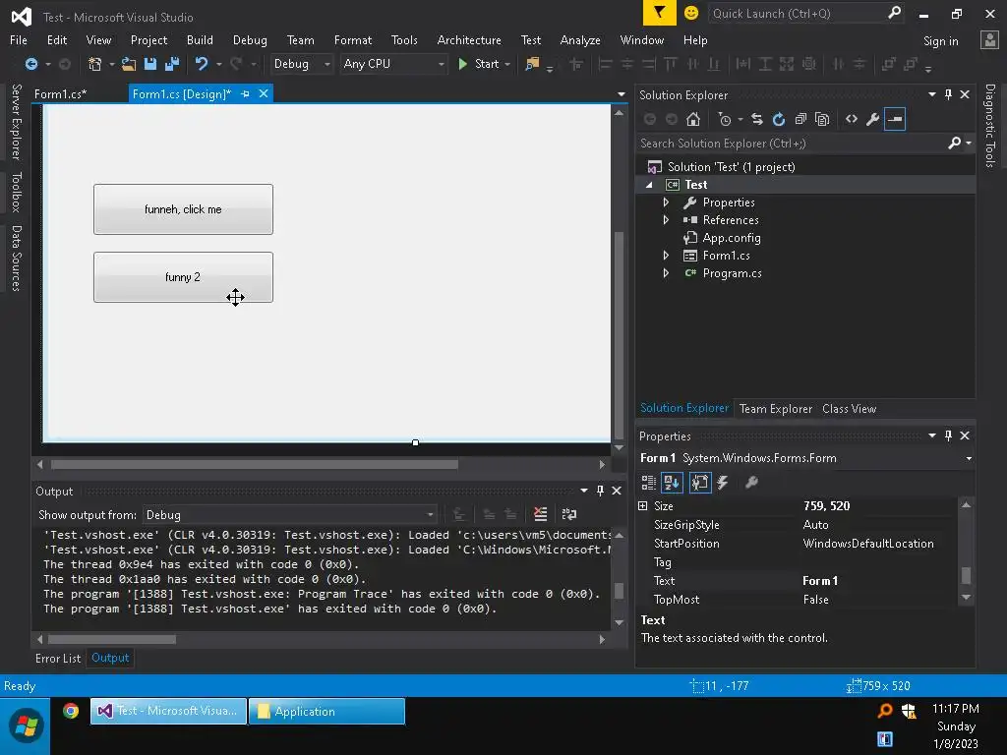Viewport: 1007px width, 755px height.
Task: Click the Find in Files toolbar icon
Action: 532,64
